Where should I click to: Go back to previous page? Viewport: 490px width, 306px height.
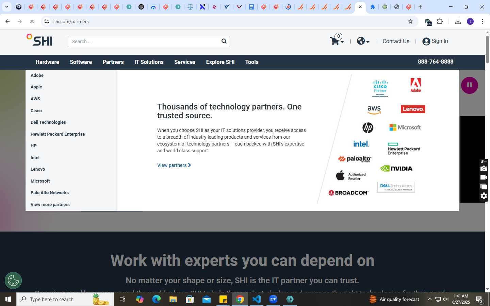[7, 21]
